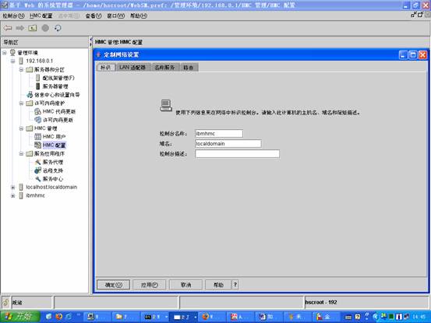Image resolution: width=431 pixels, height=323 pixels.
Task: Click the gray stop circle toolbar icon
Action: [x=45, y=28]
